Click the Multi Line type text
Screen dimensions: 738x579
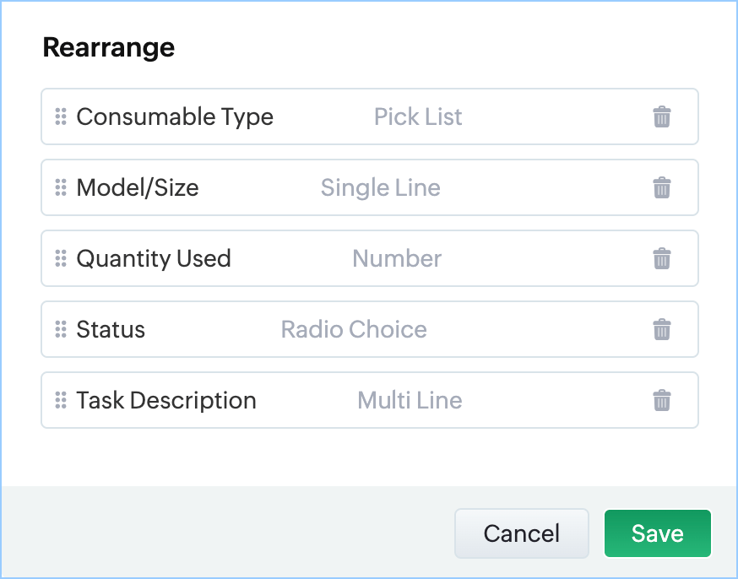point(410,400)
